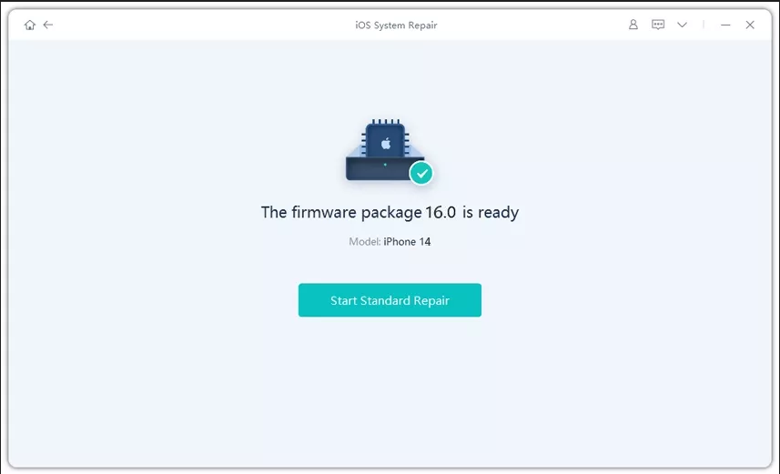
Task: Open the feedback message icon
Action: [658, 25]
